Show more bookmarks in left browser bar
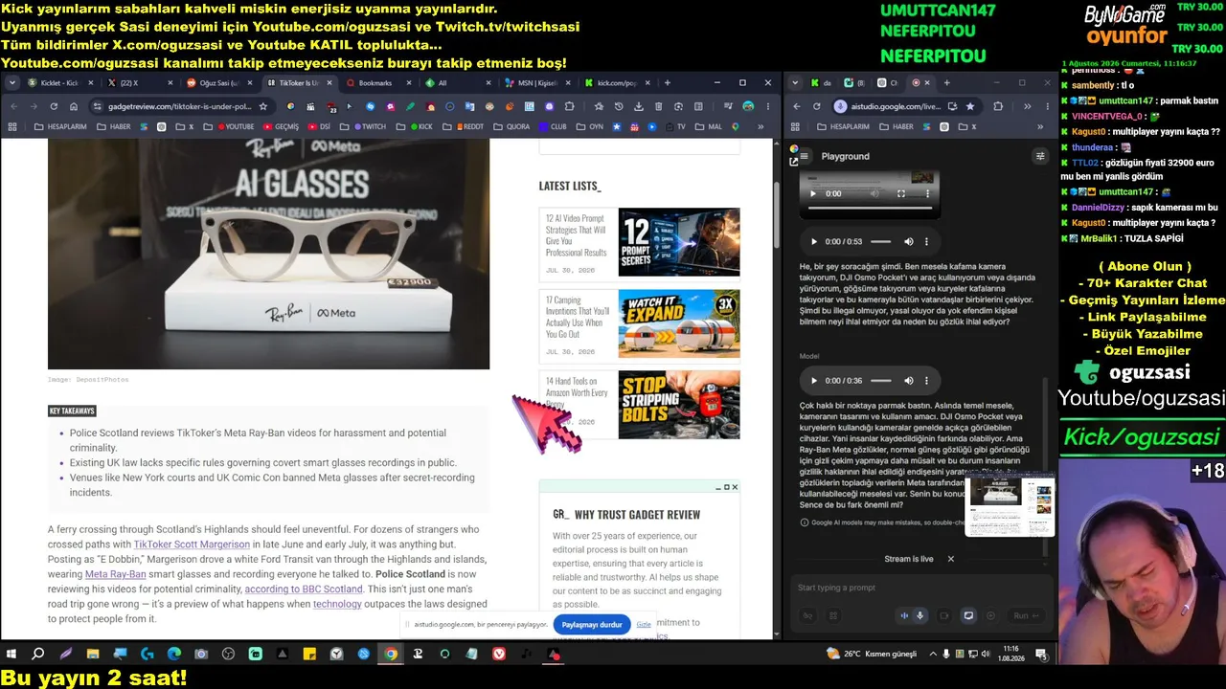Screen dimensions: 1226x689 [x=761, y=126]
